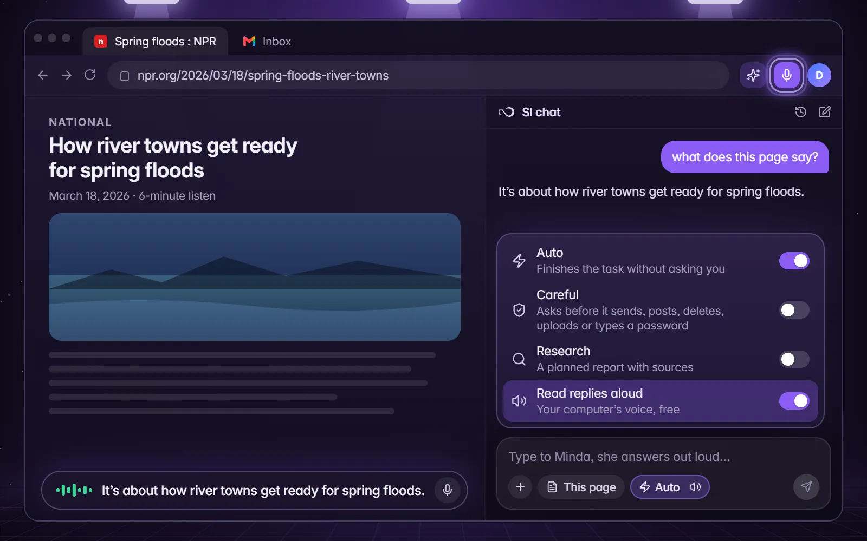The image size is (867, 541).
Task: Click the green audio waveform indicator
Action: [x=74, y=491]
